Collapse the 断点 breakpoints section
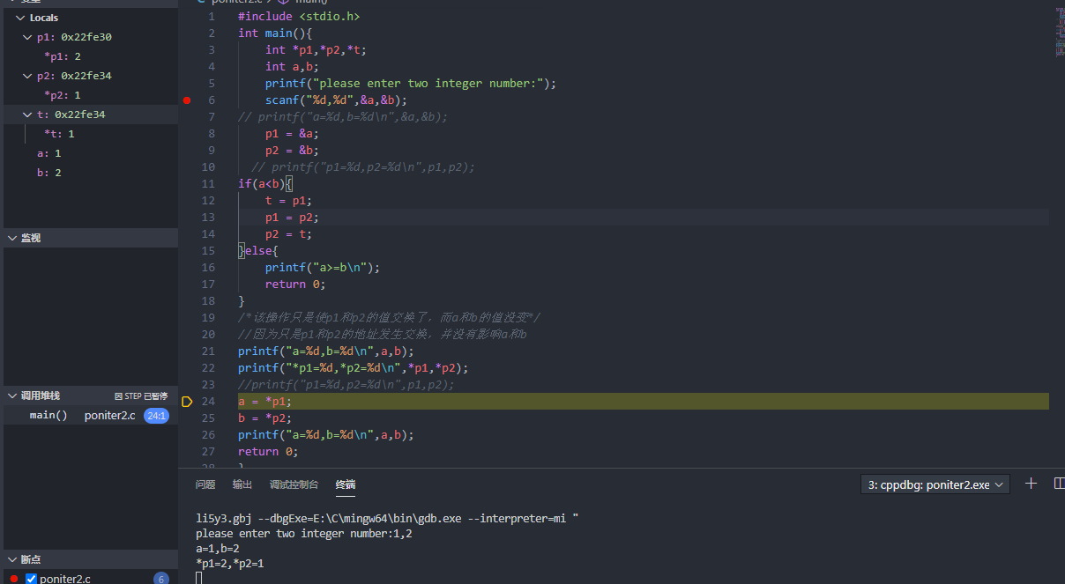Image resolution: width=1065 pixels, height=584 pixels. pyautogui.click(x=11, y=559)
